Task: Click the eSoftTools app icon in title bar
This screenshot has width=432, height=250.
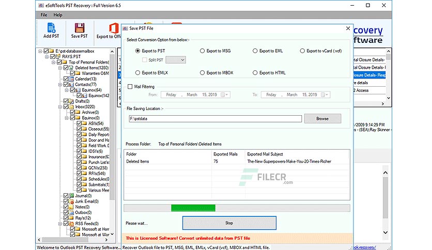Action: 41,5
